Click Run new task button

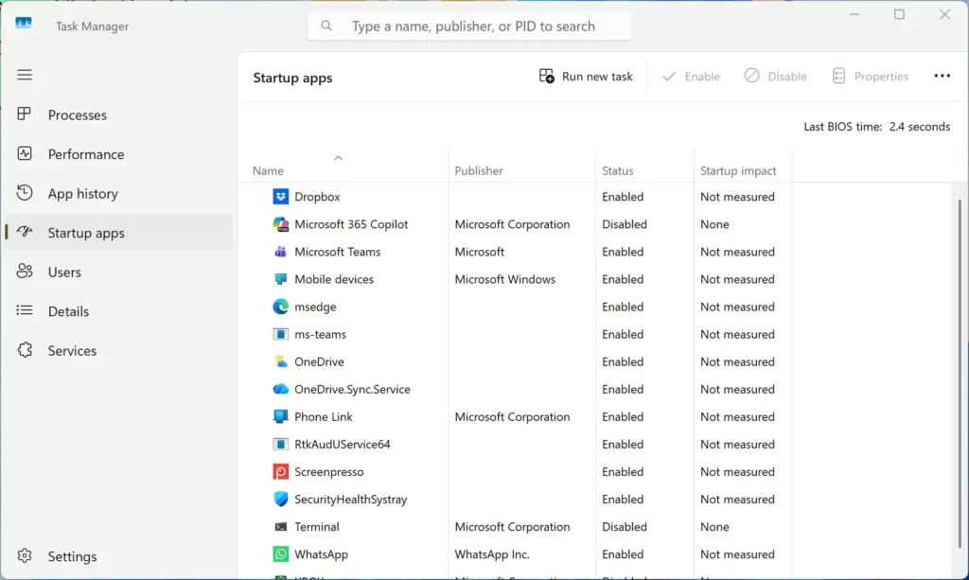586,76
